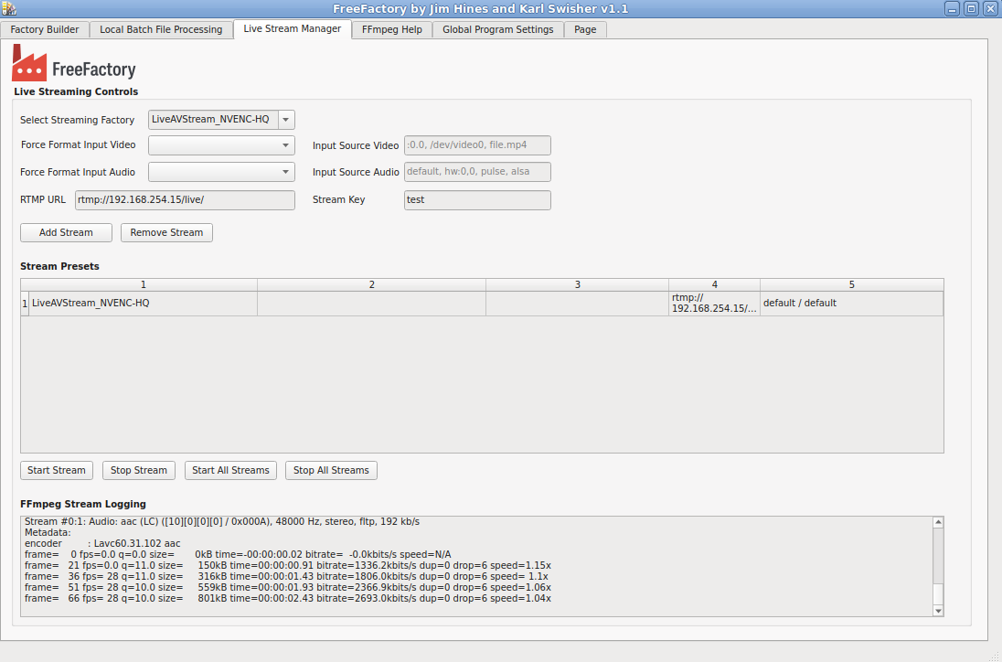Switch to Local Batch File Processing tab

[x=161, y=29]
